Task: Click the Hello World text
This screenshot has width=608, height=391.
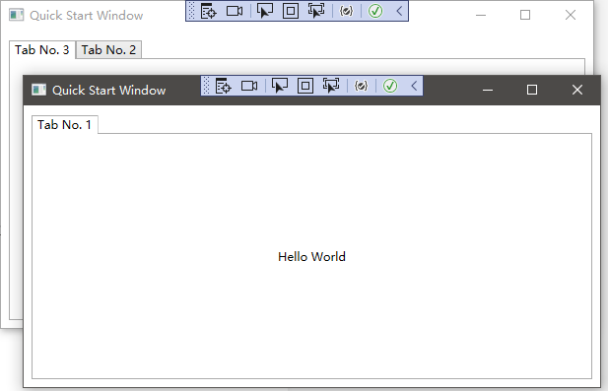Action: point(311,257)
